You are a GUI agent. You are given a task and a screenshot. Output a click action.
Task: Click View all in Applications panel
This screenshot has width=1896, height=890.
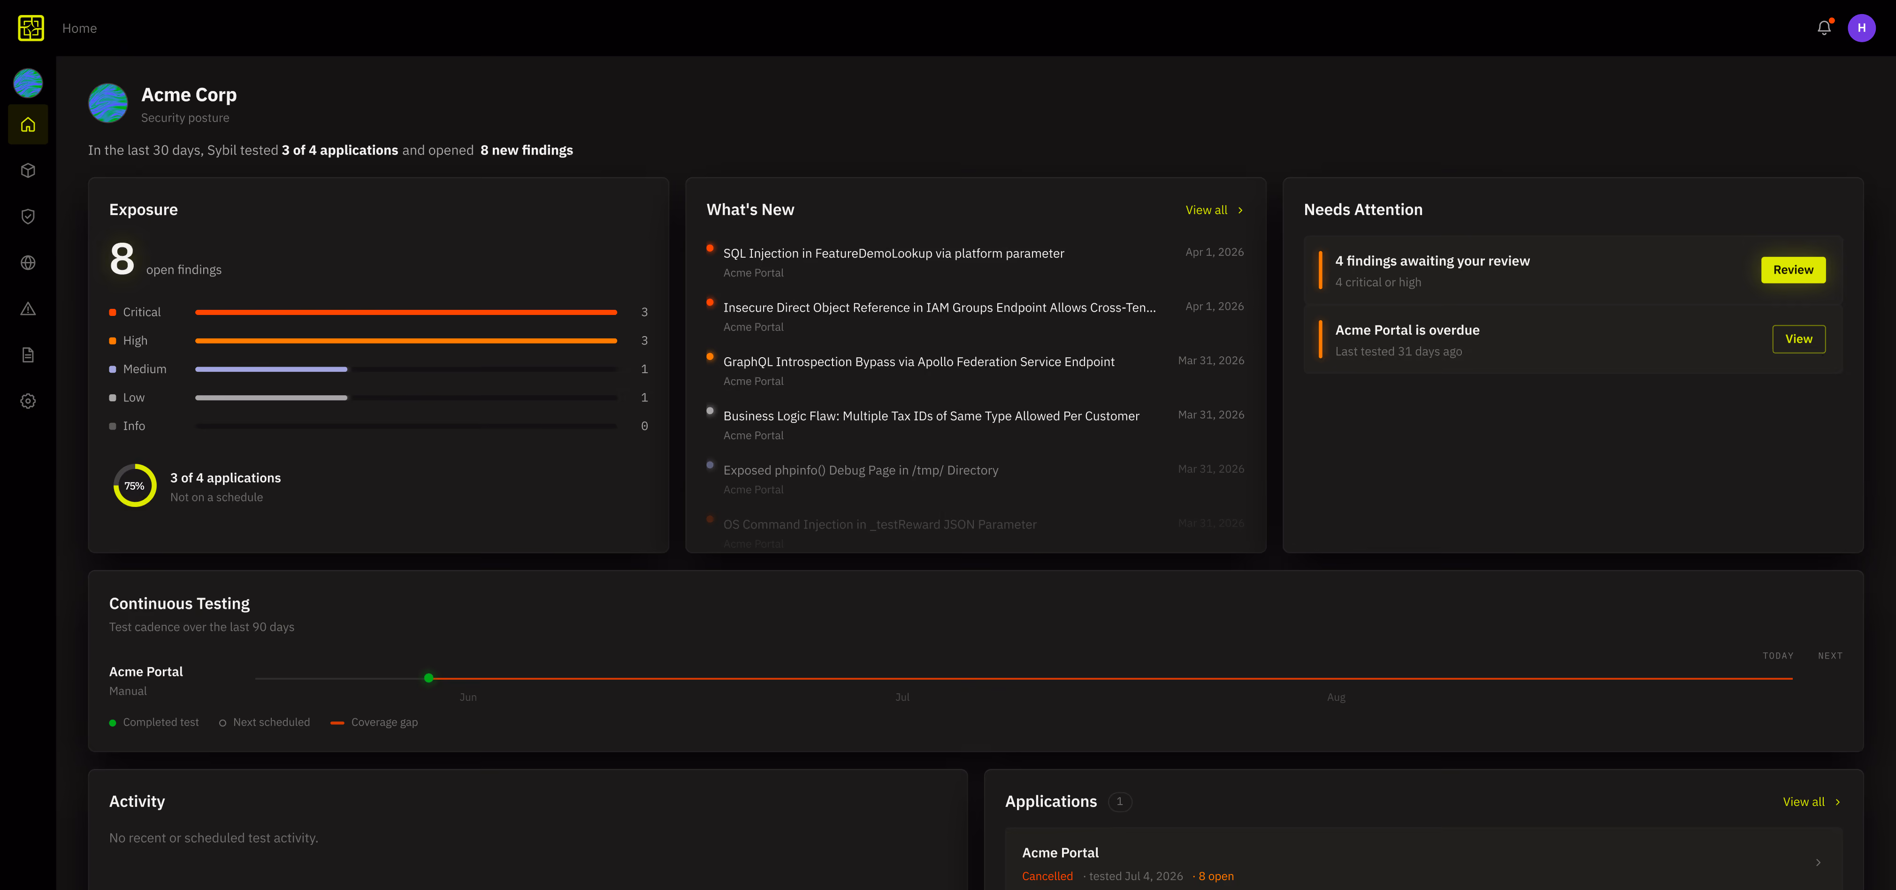1803,802
